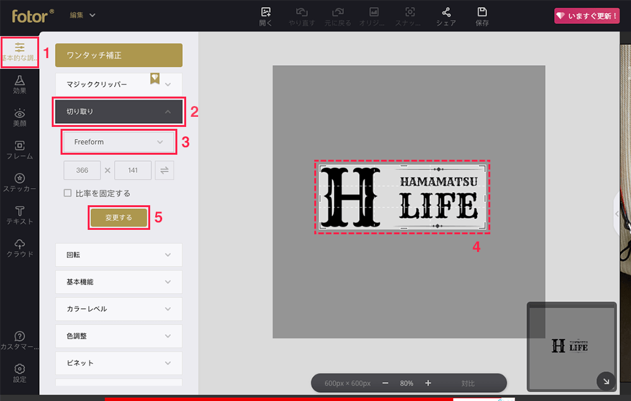The height and width of the screenshot is (401, 631).
Task: Open the Freeform ratio dropdown
Action: (x=119, y=141)
